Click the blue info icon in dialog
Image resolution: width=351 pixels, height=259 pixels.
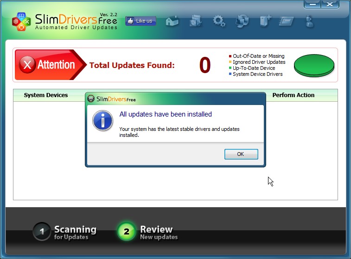(103, 120)
